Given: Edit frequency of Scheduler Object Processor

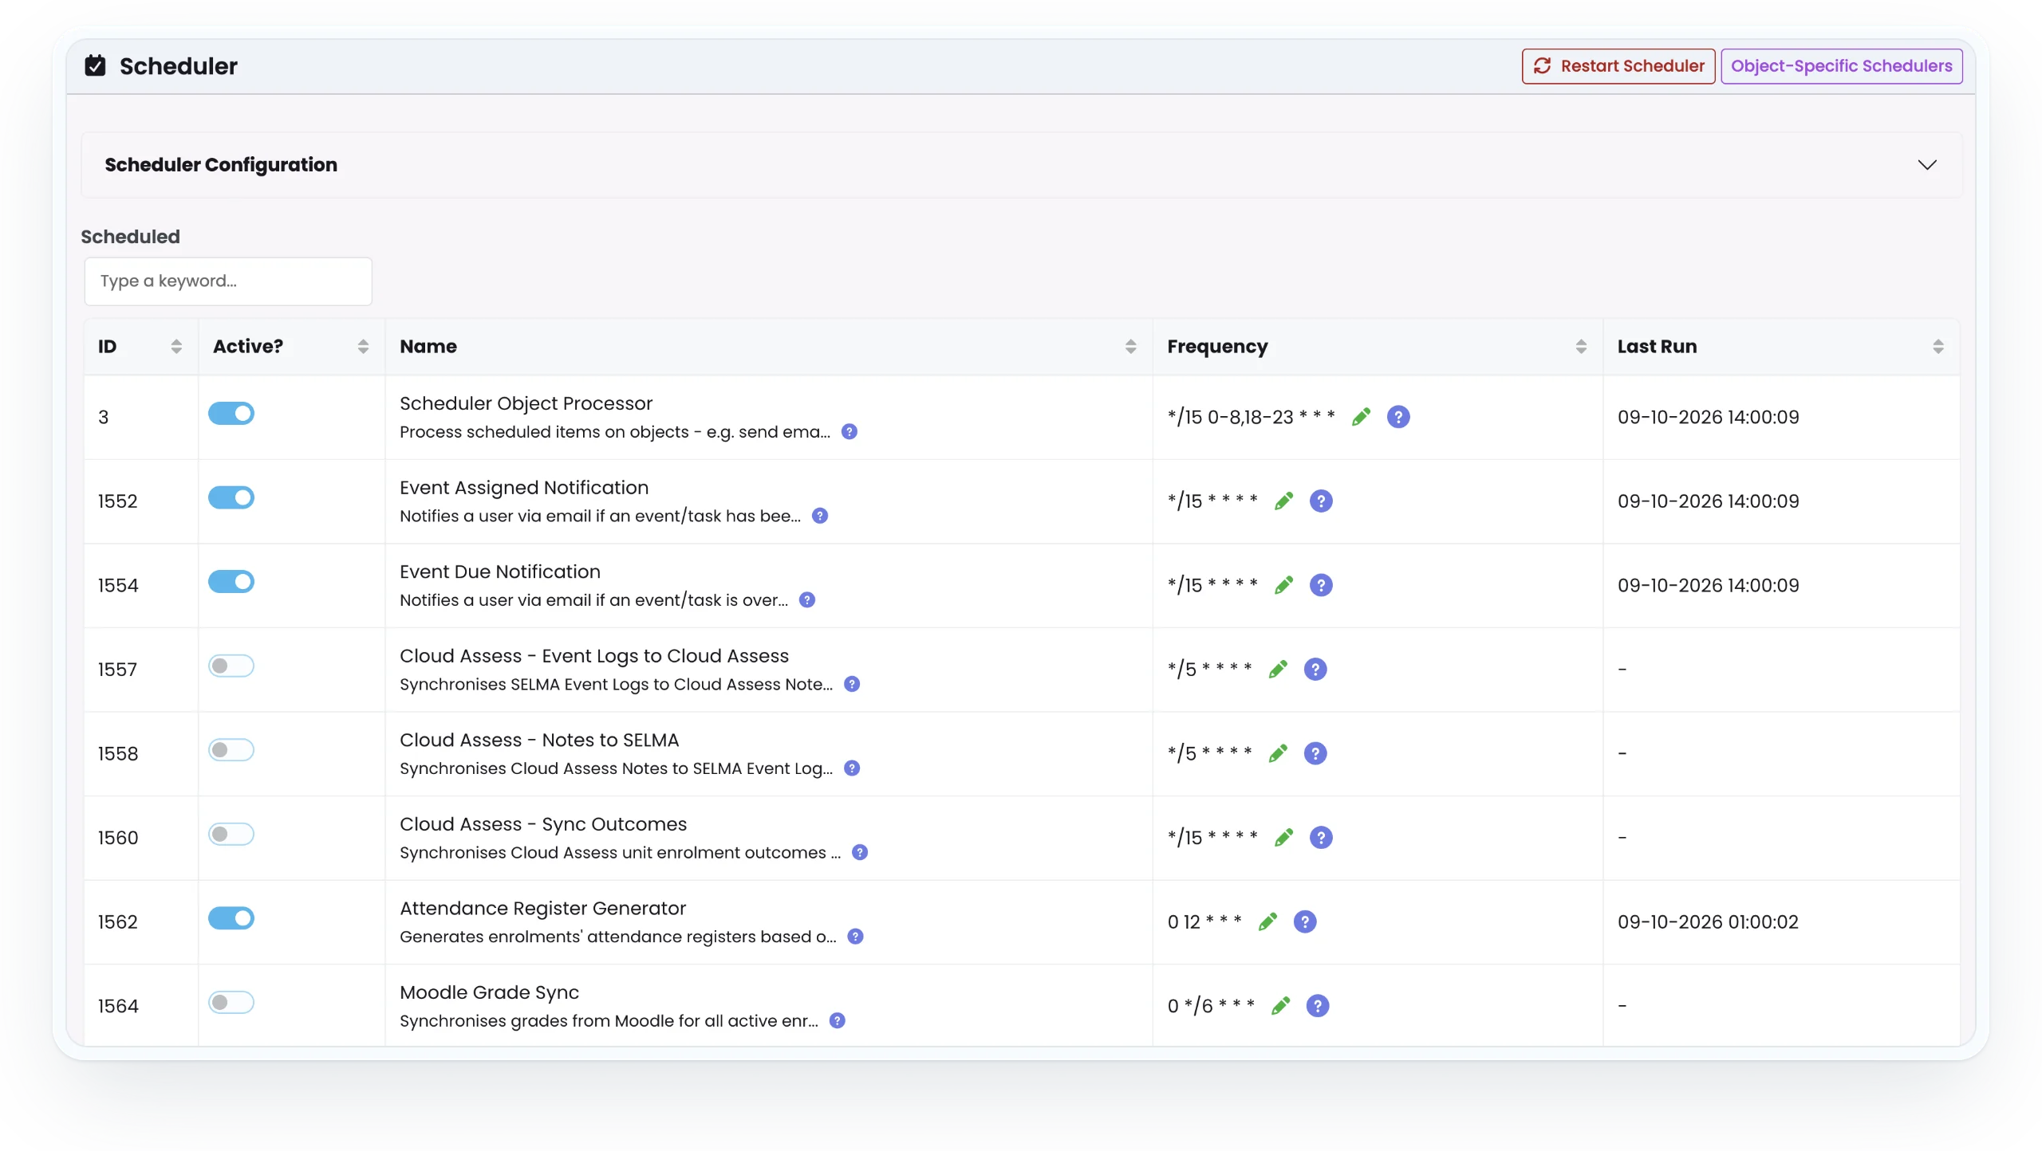Looking at the screenshot, I should coord(1361,417).
